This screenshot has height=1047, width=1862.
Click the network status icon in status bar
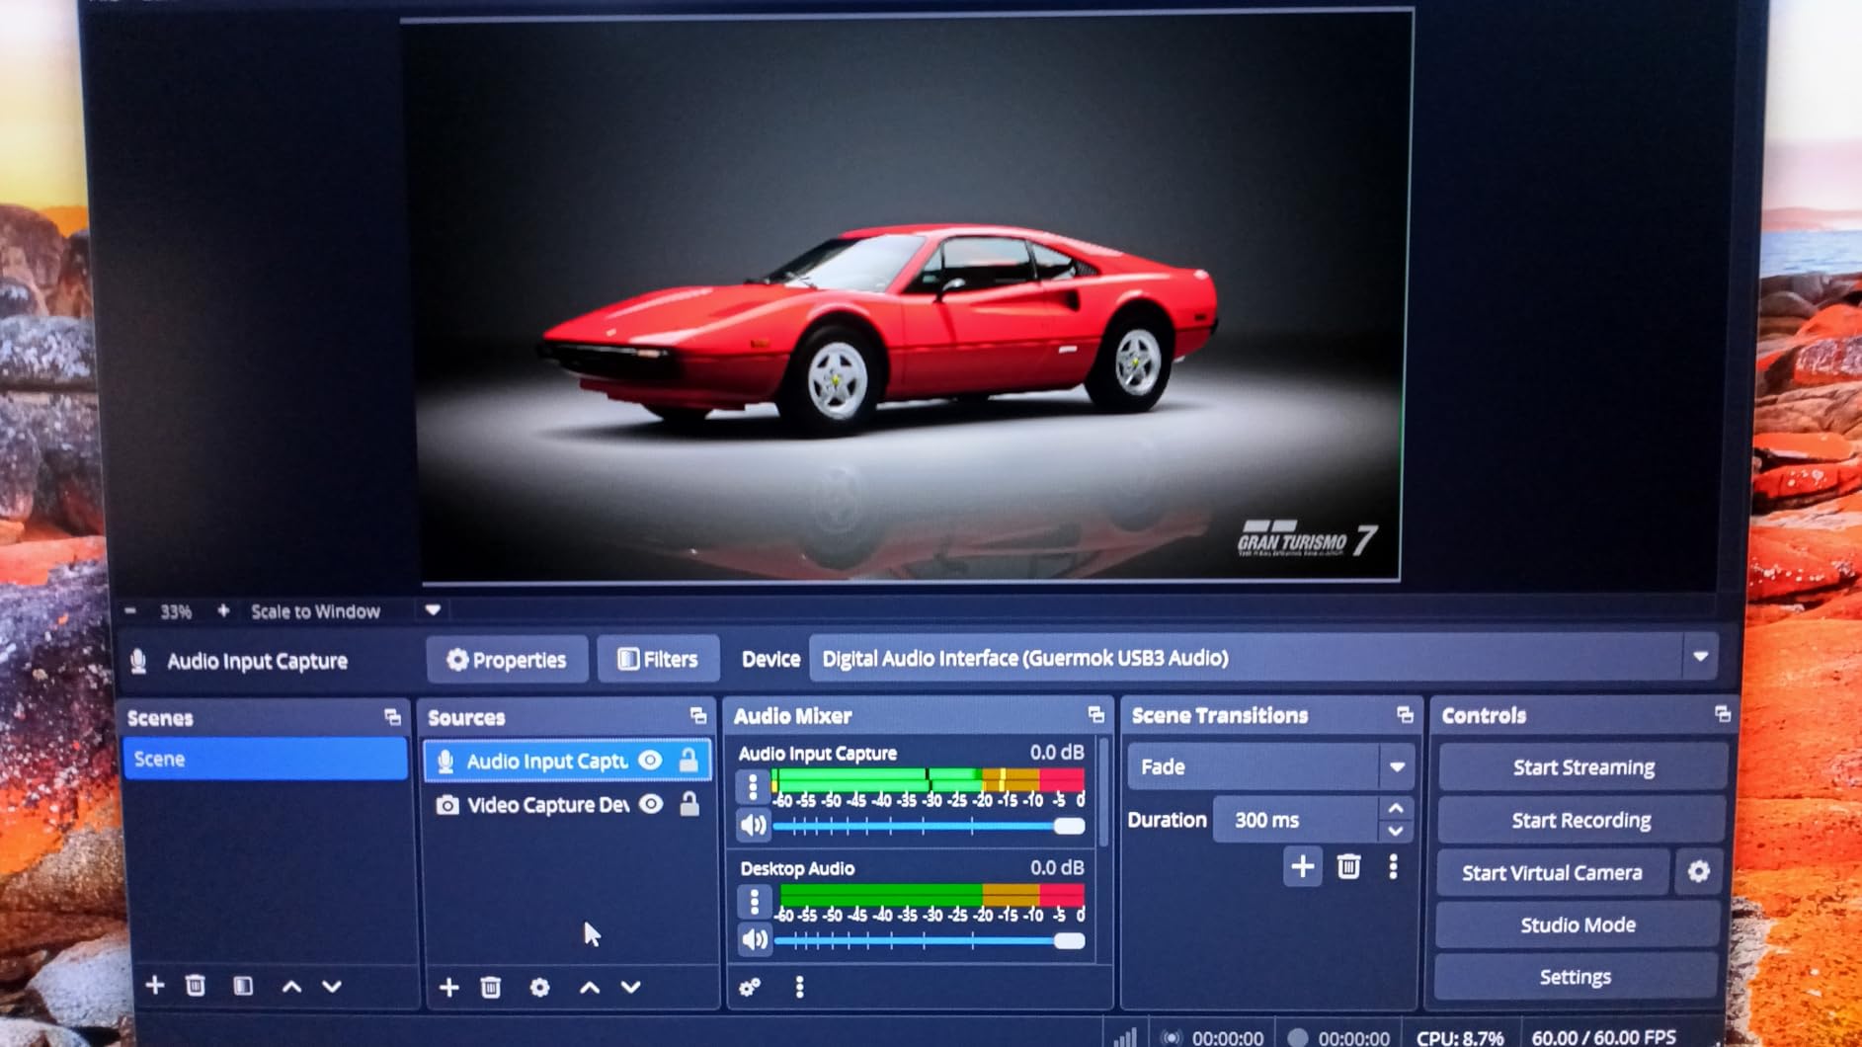coord(1125,1037)
